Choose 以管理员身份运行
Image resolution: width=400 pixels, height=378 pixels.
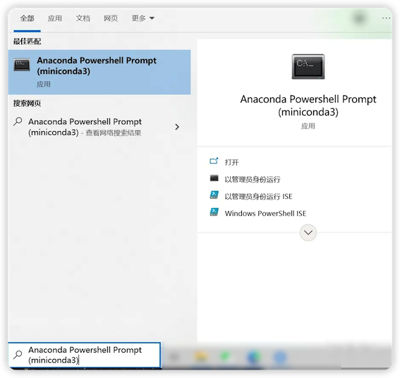pos(253,180)
